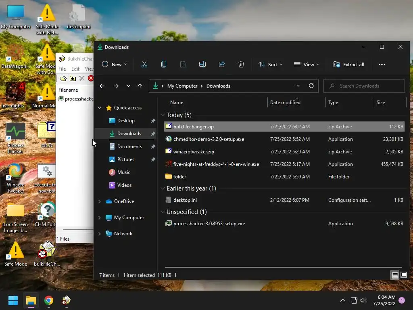The width and height of the screenshot is (413, 310).
Task: Select Winaero Tweaker desktop shortcut
Action: [16, 178]
